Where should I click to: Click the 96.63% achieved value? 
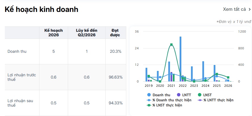click(115, 77)
